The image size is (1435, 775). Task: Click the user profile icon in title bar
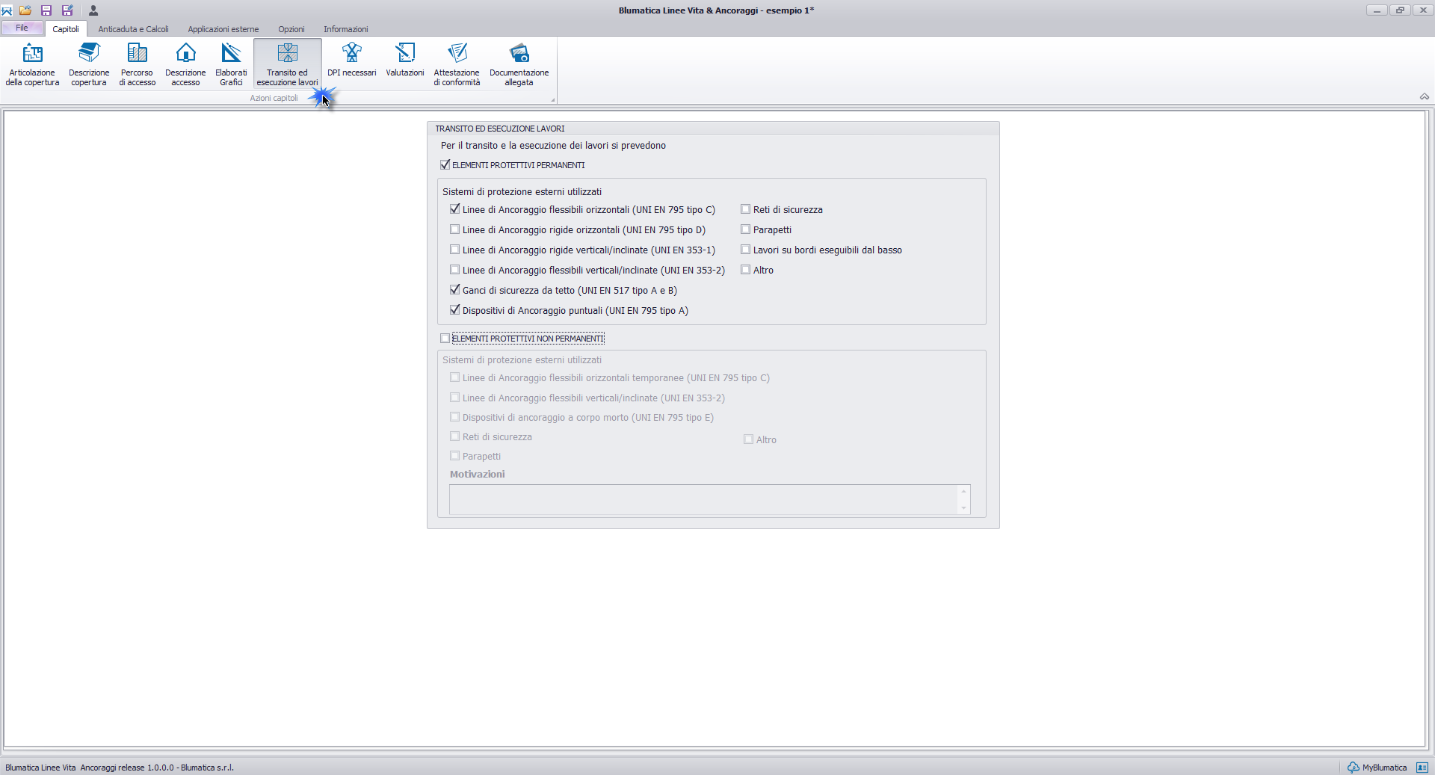pyautogui.click(x=93, y=10)
